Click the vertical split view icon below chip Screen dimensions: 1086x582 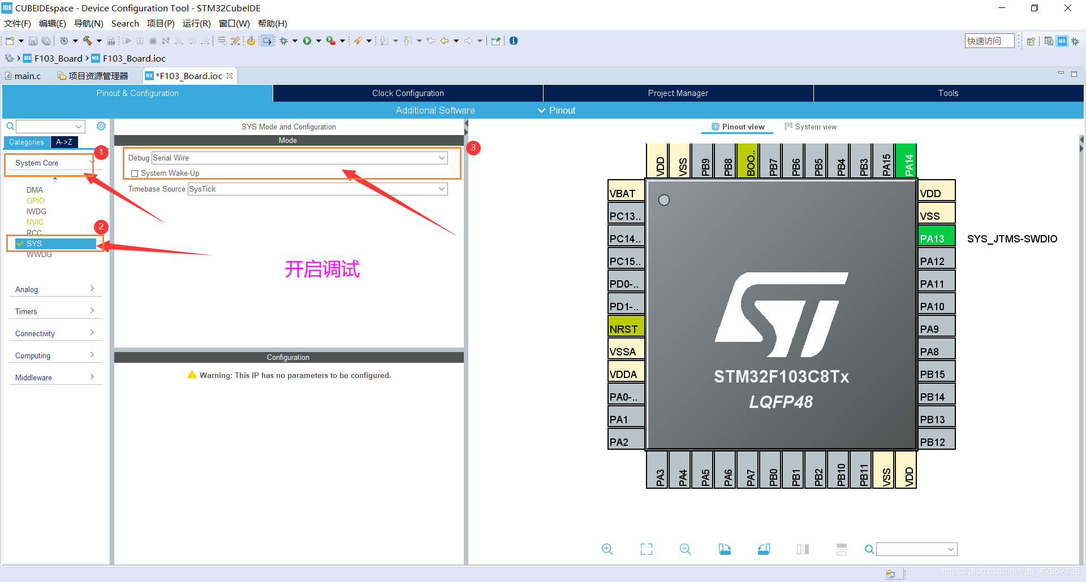803,549
